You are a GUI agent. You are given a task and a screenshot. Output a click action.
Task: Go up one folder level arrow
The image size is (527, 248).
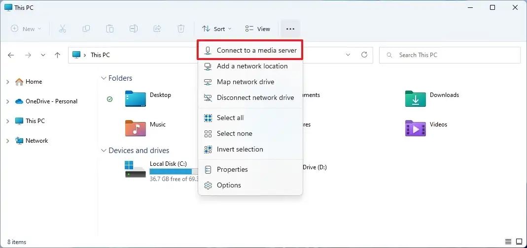pos(58,55)
